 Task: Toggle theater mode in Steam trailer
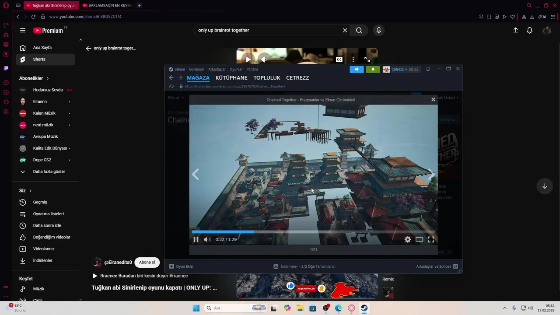click(419, 239)
